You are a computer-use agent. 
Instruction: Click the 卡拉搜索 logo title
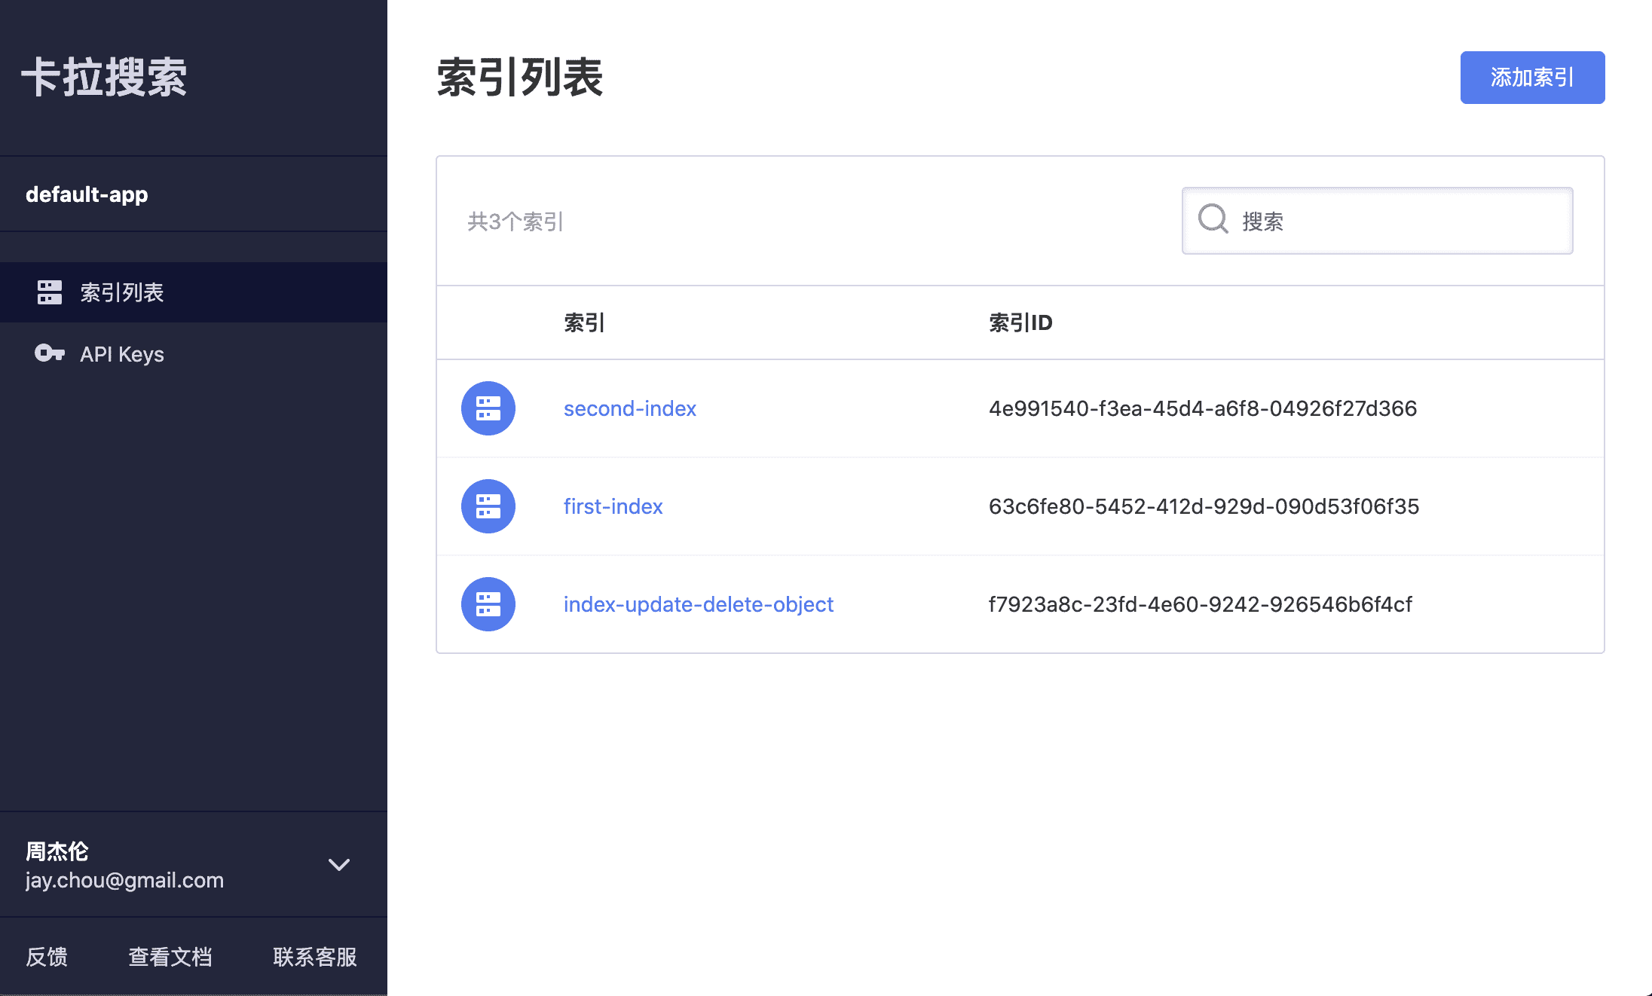pos(104,78)
